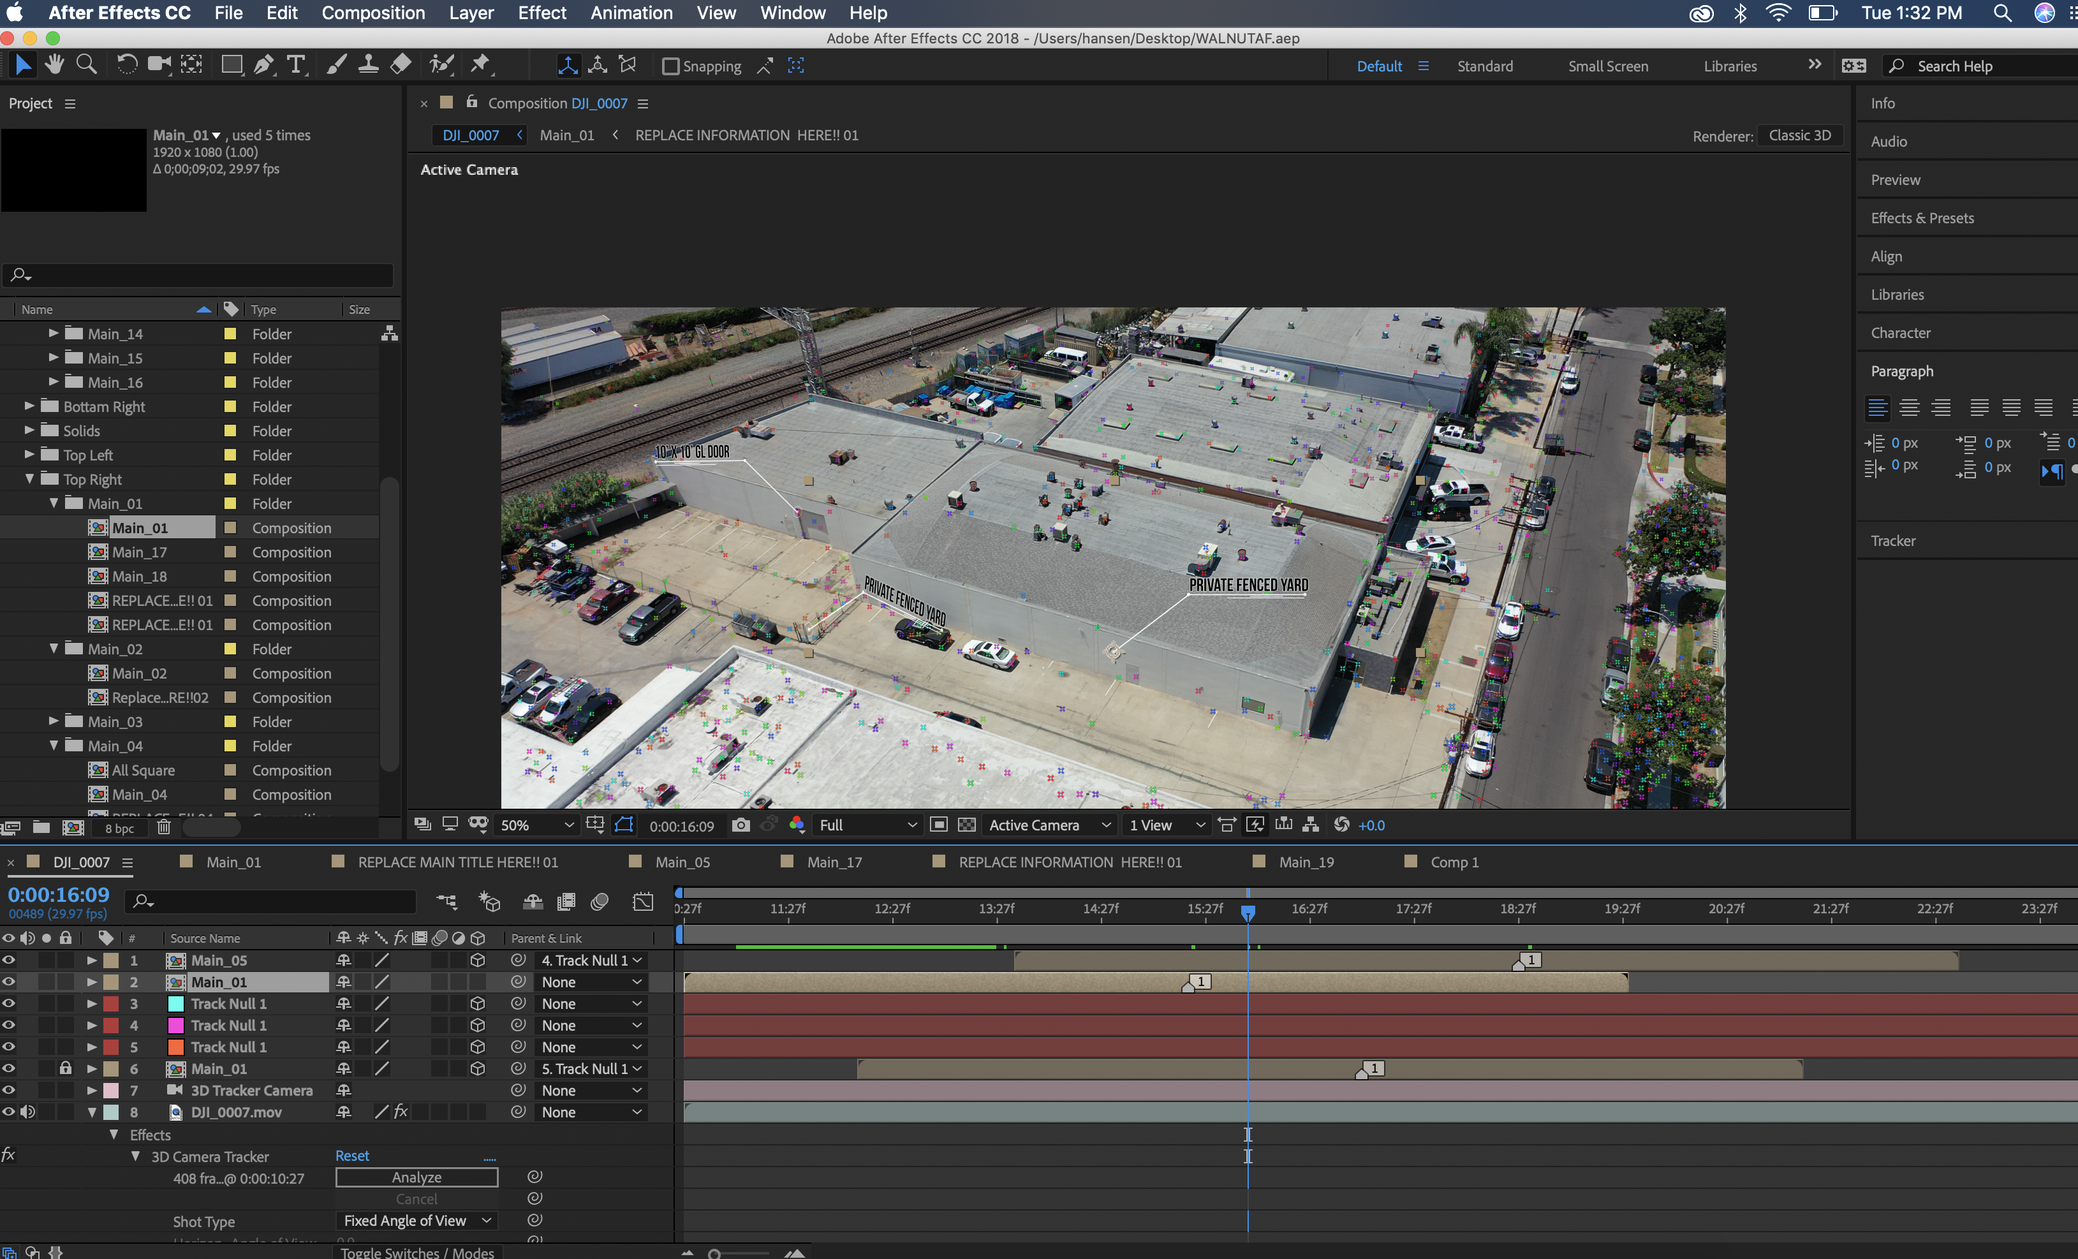Viewport: 2078px width, 1259px height.
Task: Click Toggle Switches / Modes button
Action: pyautogui.click(x=416, y=1252)
